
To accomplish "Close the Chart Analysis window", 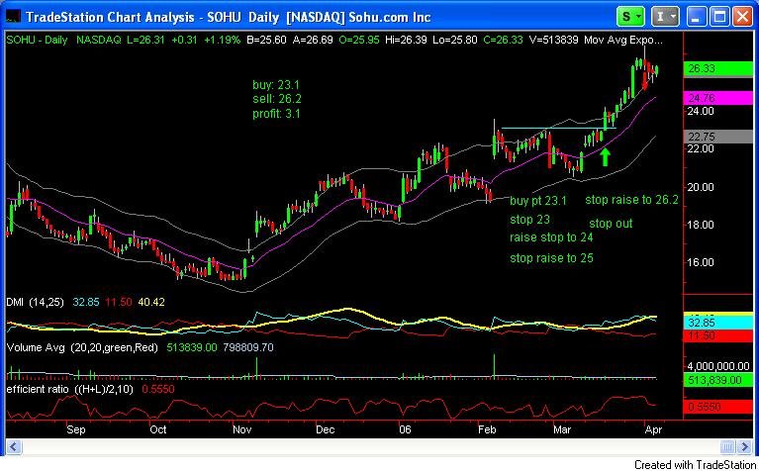I will click(741, 17).
